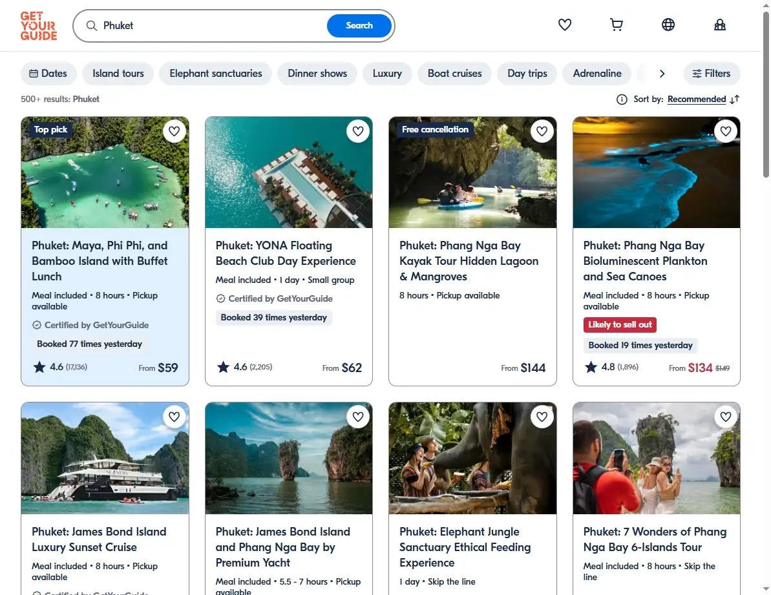
Task: Click the info icon beside Sort by
Action: pyautogui.click(x=622, y=99)
